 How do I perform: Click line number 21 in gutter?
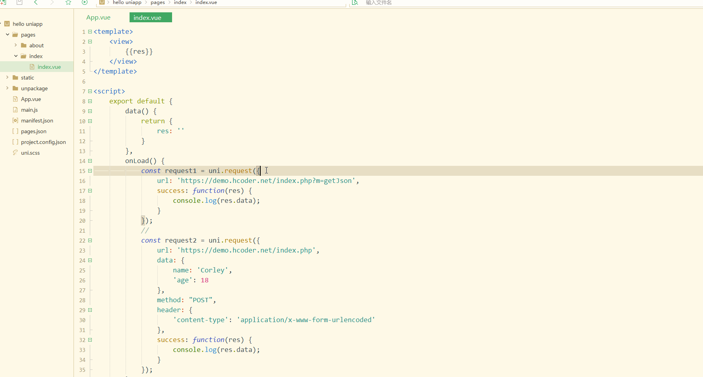click(x=82, y=231)
